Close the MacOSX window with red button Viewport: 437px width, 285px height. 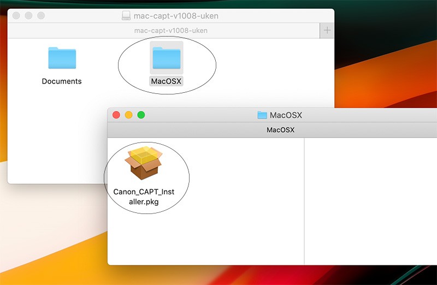116,115
